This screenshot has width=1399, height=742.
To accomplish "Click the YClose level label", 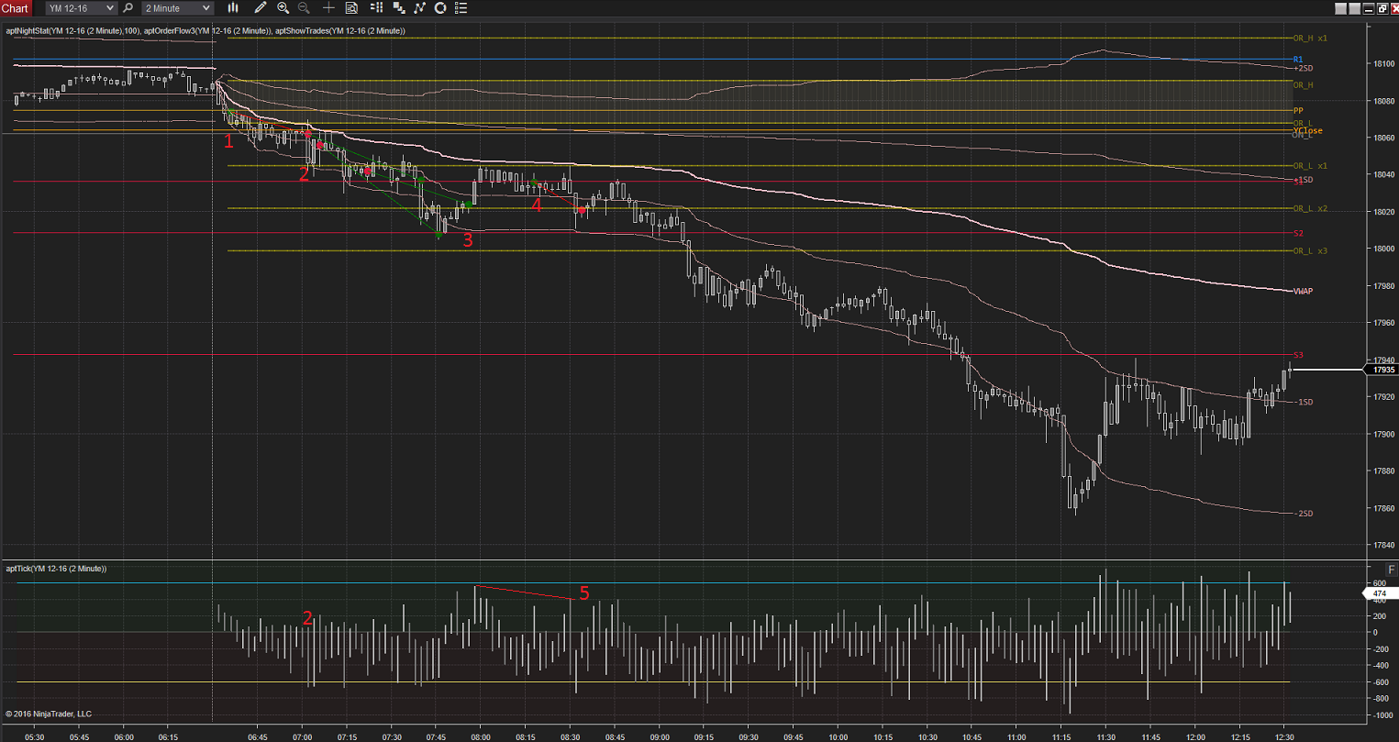I will pos(1307,130).
